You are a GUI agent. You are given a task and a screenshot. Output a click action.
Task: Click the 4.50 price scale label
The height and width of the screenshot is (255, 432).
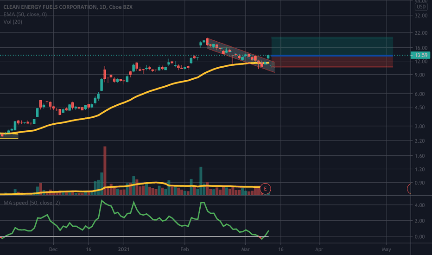[x=419, y=107]
